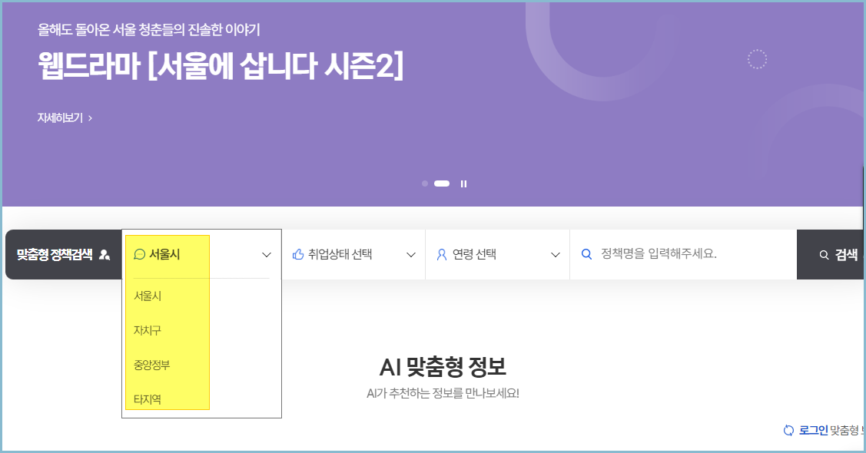Pause the banner carousel autoplay
Screen dimensions: 866x453
click(x=463, y=184)
